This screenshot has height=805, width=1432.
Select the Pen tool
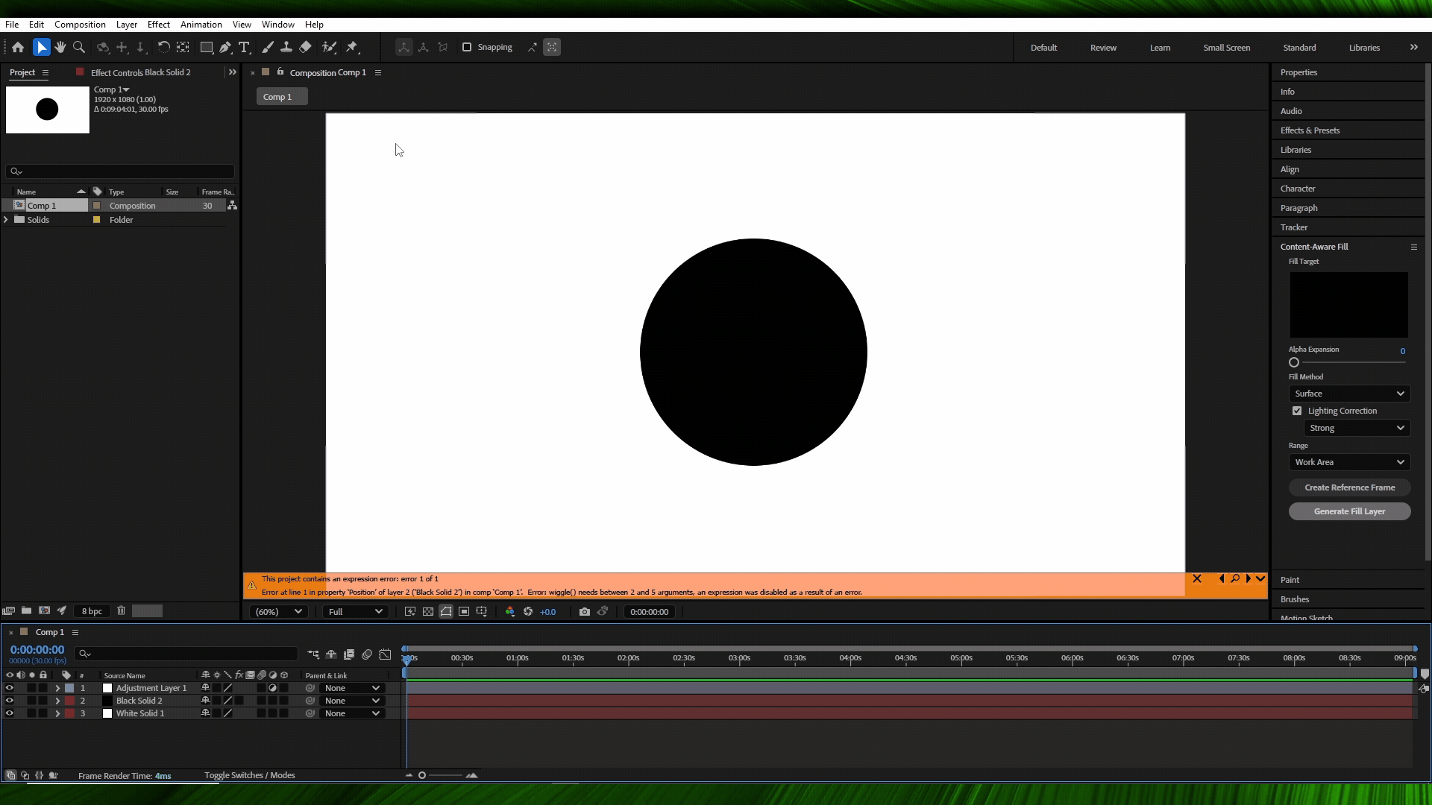(x=225, y=47)
